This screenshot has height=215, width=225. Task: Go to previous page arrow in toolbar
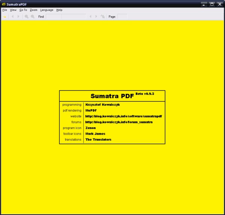pyautogui.click(x=13, y=17)
